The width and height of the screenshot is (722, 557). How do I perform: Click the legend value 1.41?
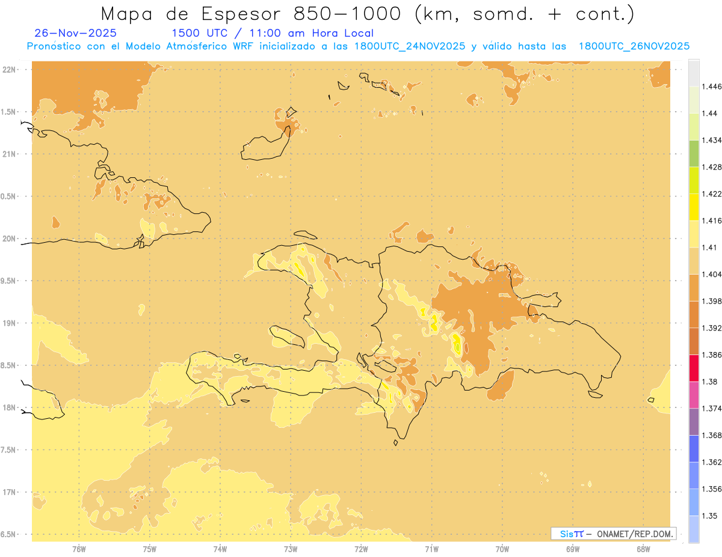point(711,248)
